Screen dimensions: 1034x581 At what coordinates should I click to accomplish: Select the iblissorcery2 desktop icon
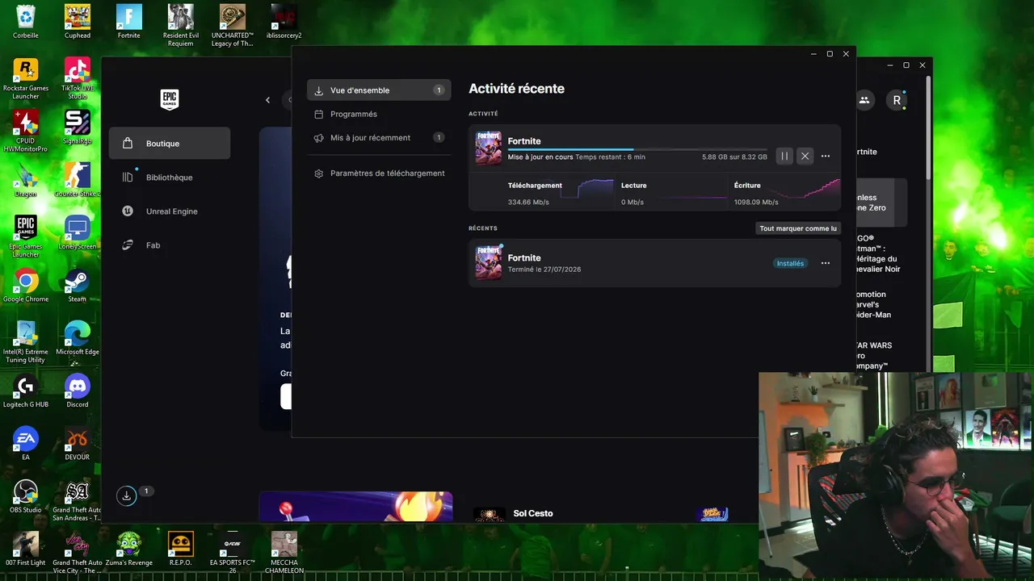tap(284, 22)
